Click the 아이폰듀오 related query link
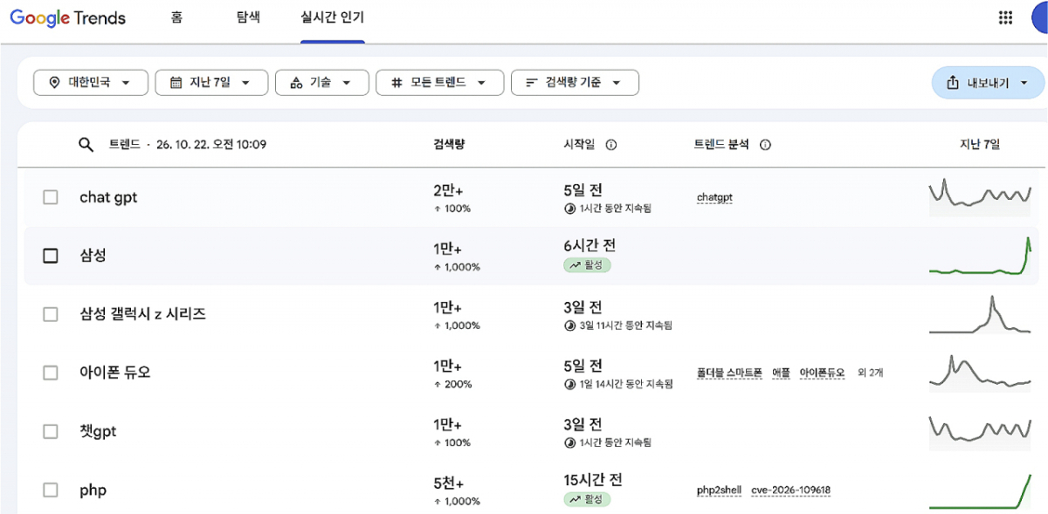This screenshot has width=1048, height=514. (822, 373)
